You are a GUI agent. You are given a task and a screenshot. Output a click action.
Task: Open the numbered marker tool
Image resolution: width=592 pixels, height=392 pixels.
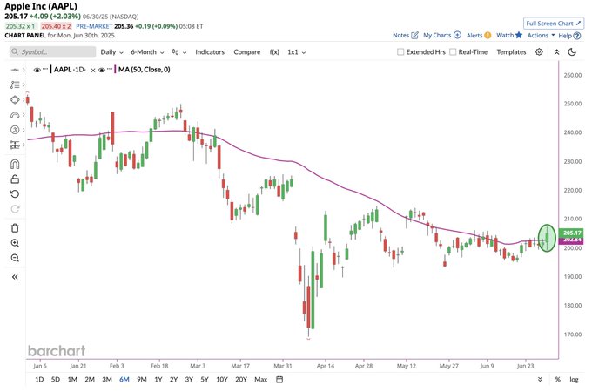click(x=15, y=130)
